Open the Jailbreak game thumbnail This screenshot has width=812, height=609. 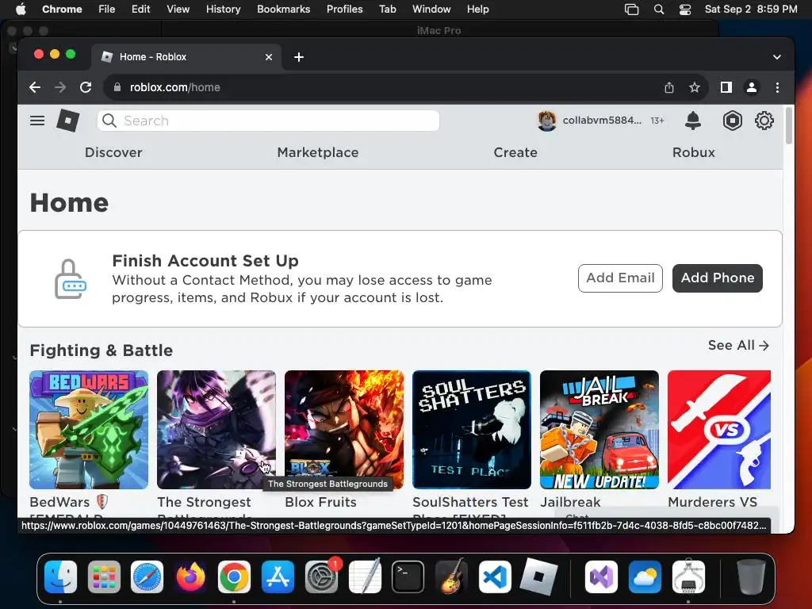pos(599,430)
